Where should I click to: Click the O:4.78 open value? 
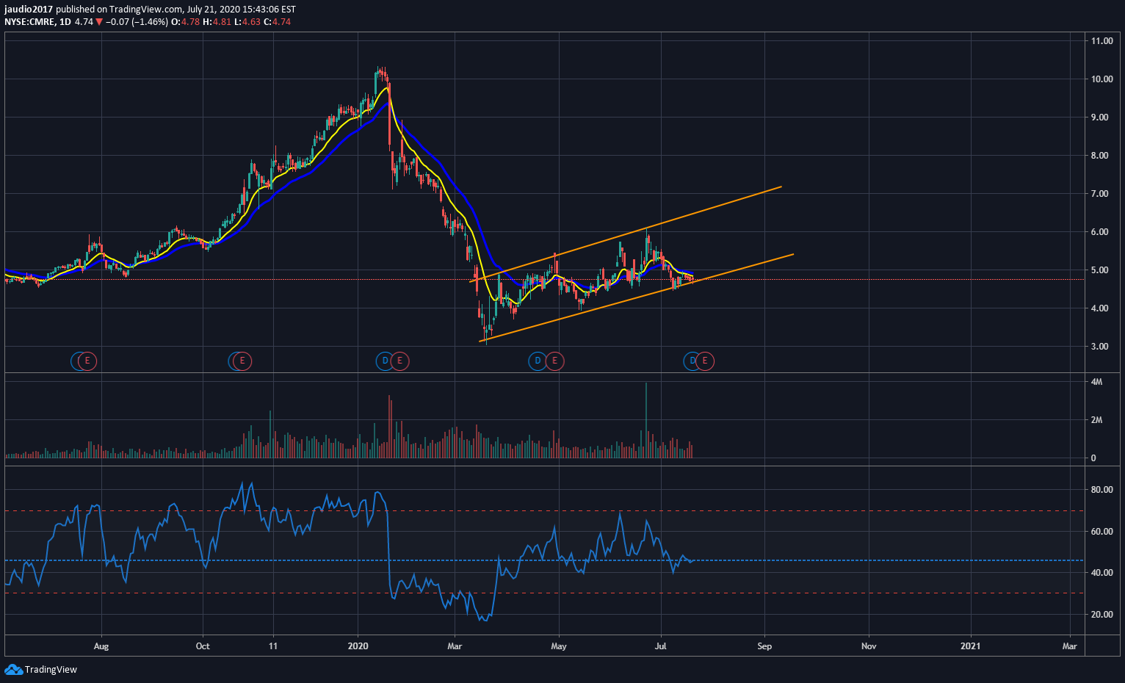185,22
